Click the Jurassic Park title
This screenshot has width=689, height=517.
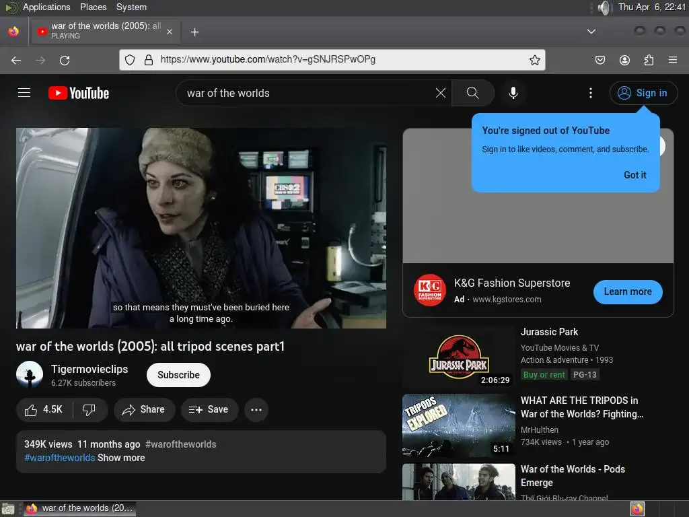coord(549,332)
